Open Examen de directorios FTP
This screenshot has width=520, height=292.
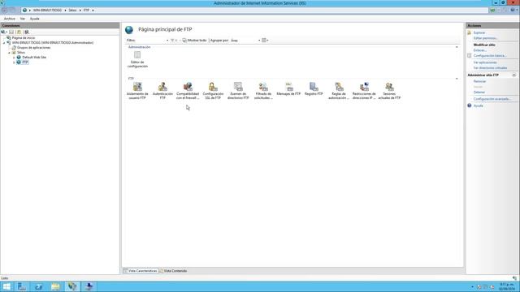pyautogui.click(x=238, y=91)
